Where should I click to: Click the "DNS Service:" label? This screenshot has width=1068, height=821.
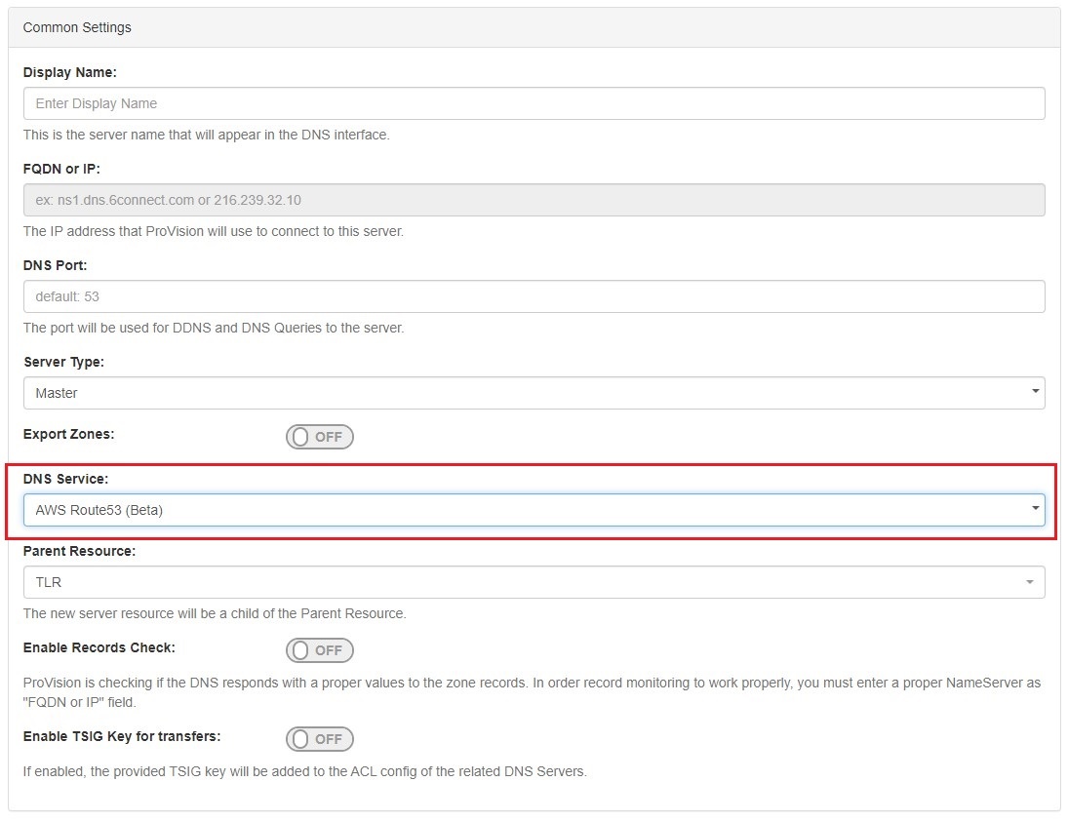tap(65, 479)
